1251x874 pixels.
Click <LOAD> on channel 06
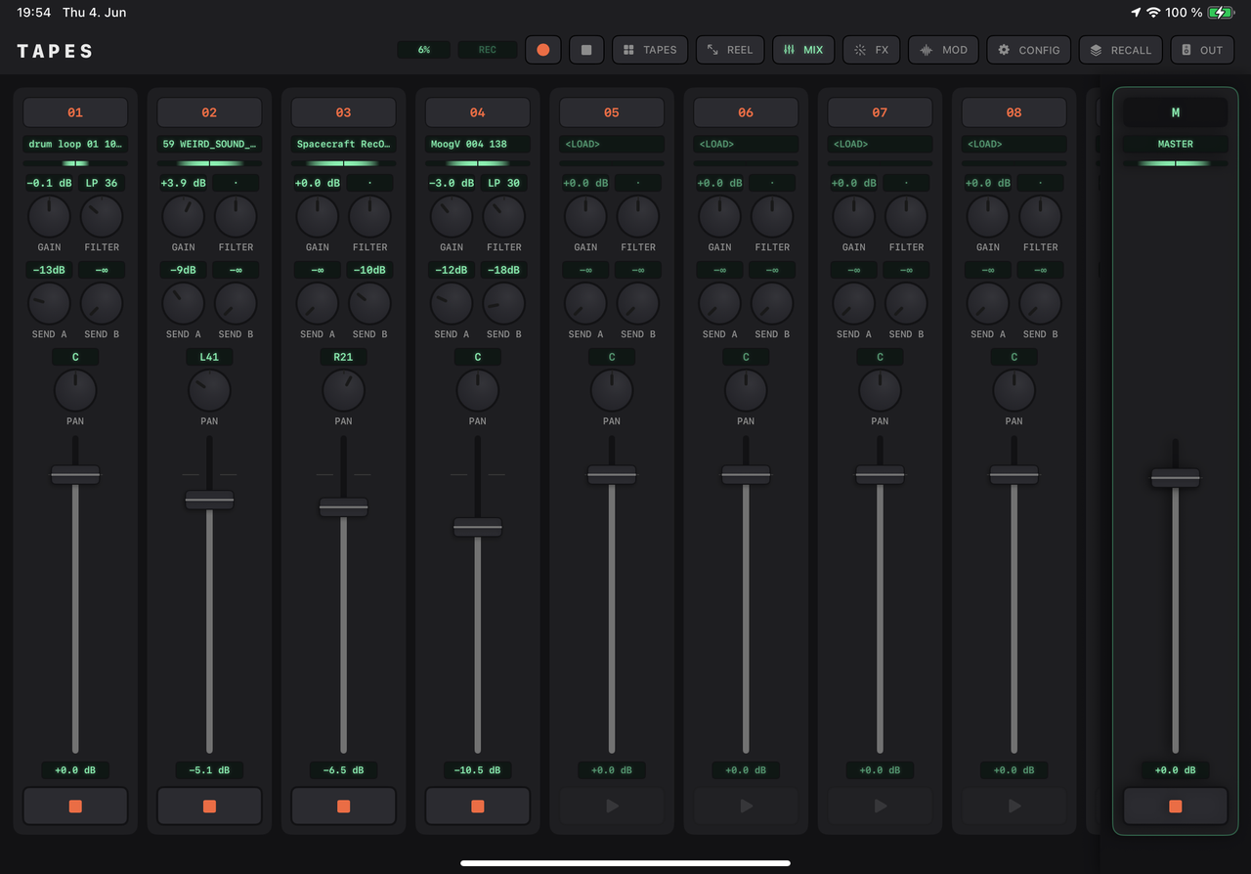(746, 144)
